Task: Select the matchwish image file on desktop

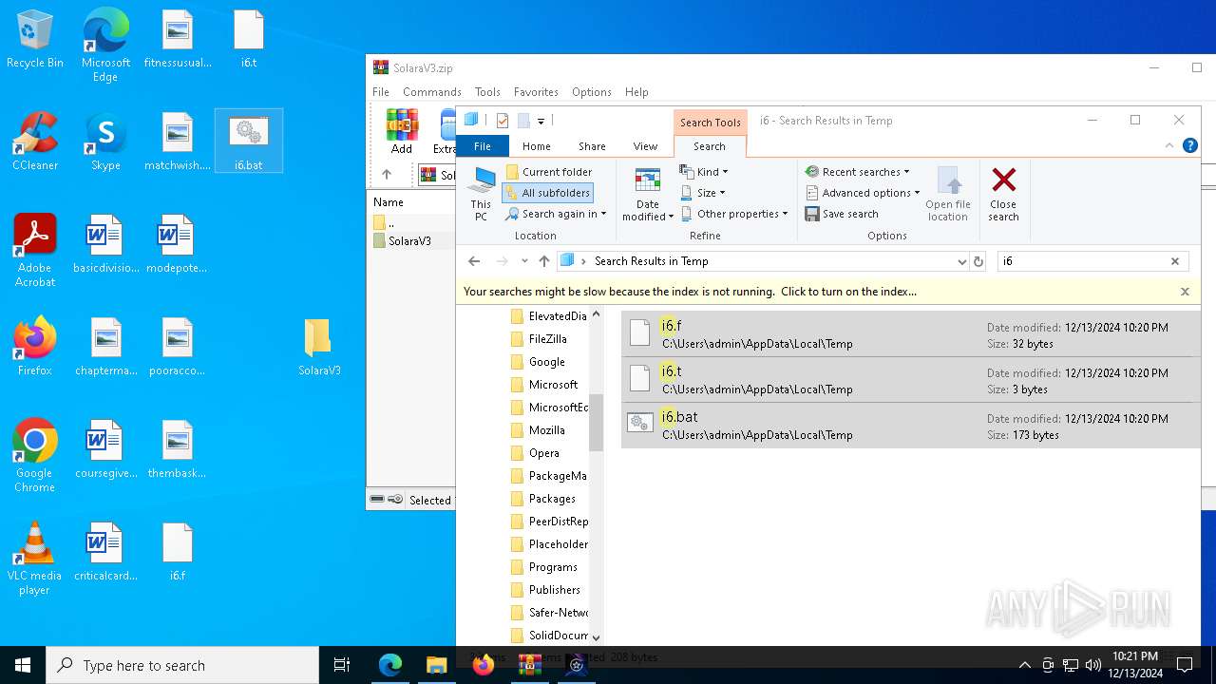Action: 178,142
